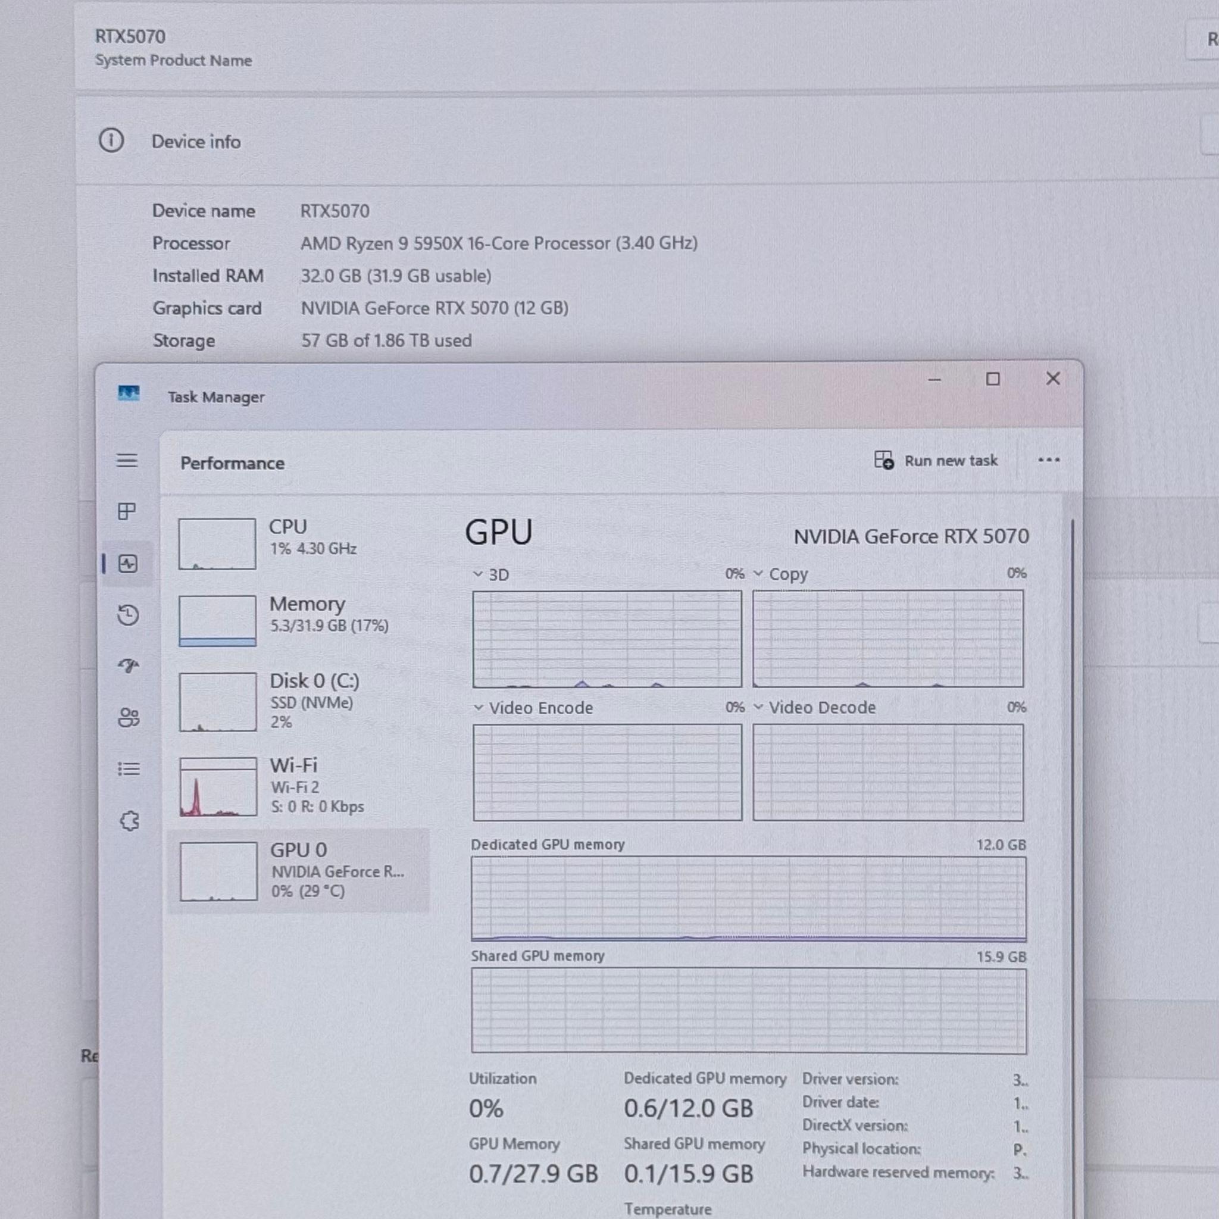This screenshot has width=1219, height=1219.
Task: Open the Task Manager hamburger navigation menu
Action: pos(127,460)
